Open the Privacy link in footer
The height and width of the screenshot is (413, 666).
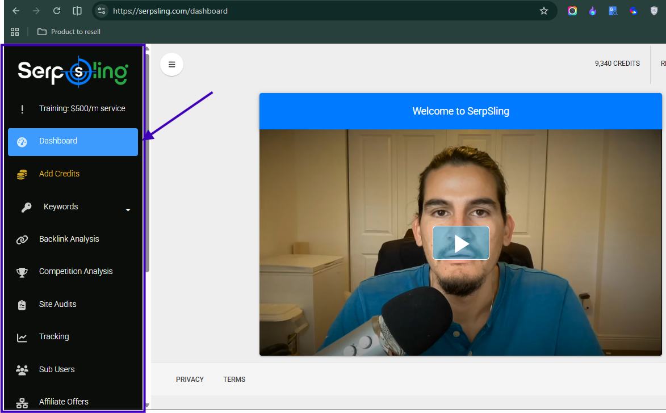[190, 380]
